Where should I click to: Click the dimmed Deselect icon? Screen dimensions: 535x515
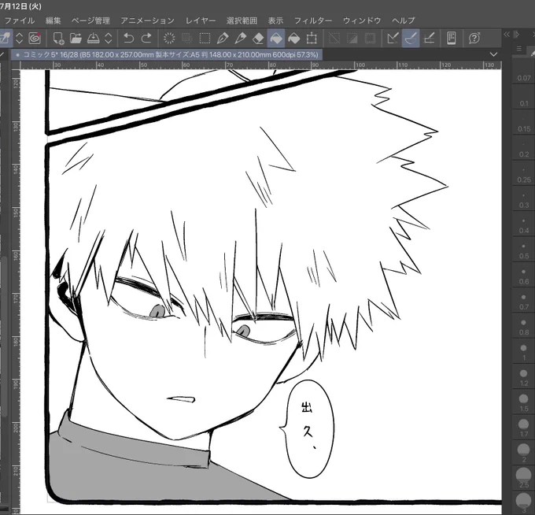pos(334,38)
